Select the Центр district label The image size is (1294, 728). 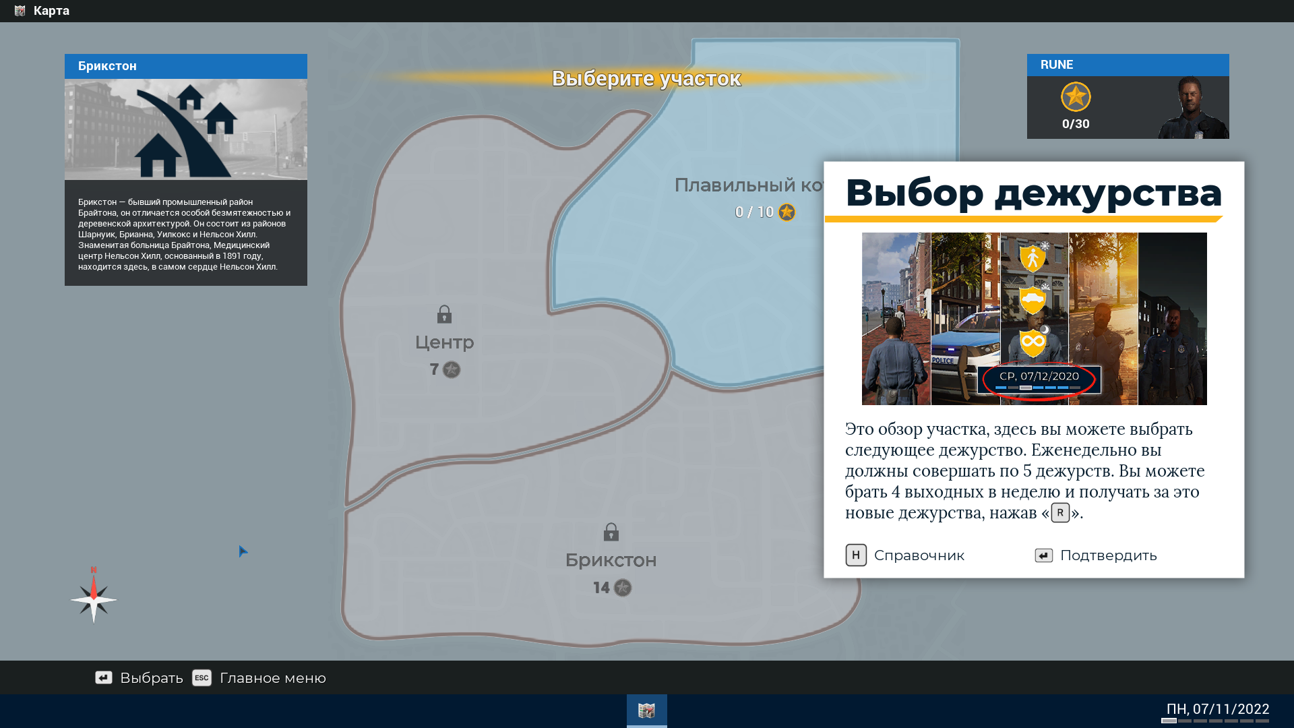(444, 342)
